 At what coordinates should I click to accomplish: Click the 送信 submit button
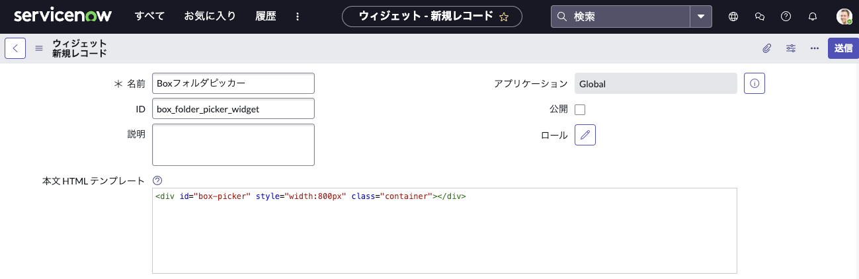click(x=843, y=48)
